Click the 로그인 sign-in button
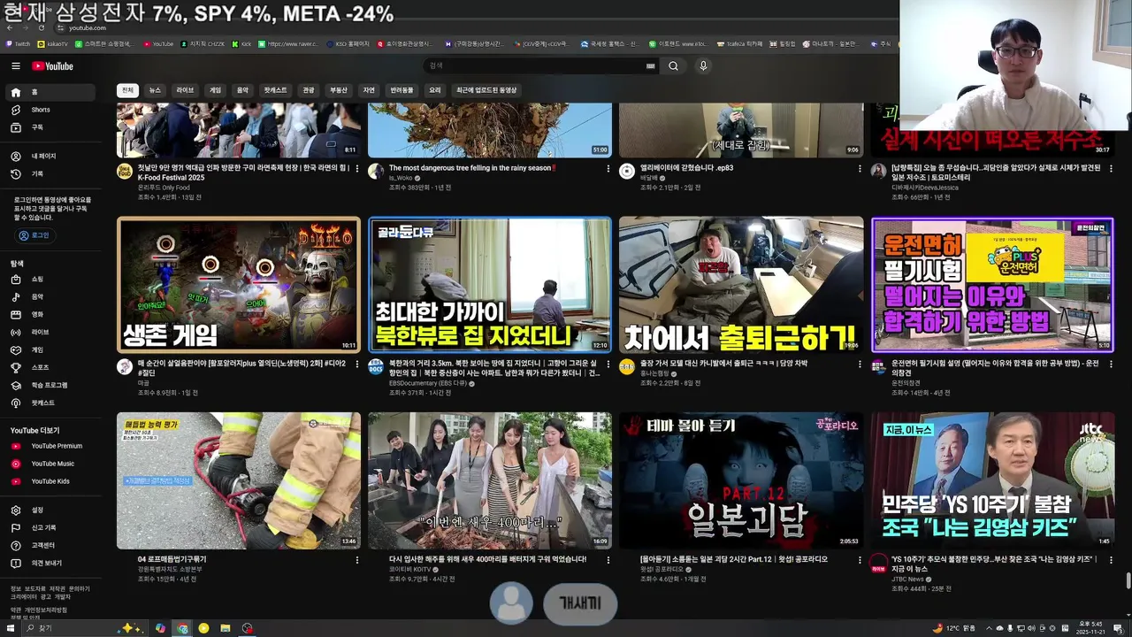1132x637 pixels. click(34, 235)
